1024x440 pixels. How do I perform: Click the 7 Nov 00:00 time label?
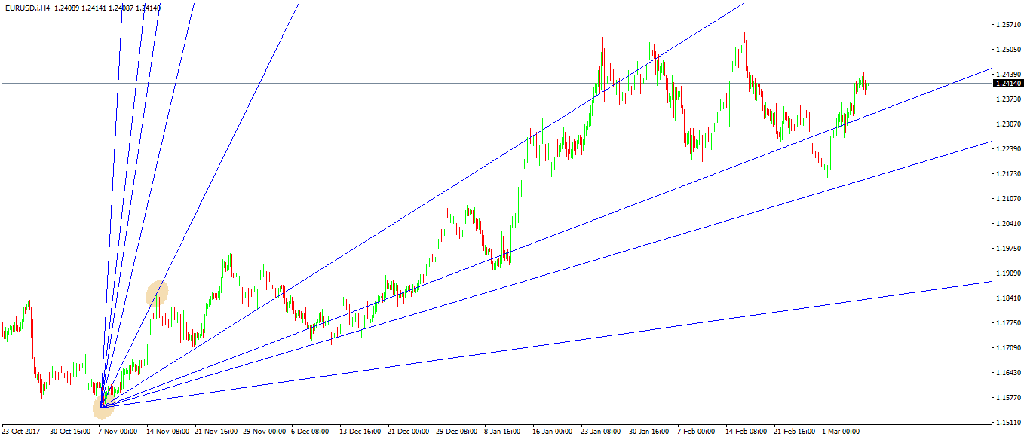(x=118, y=432)
